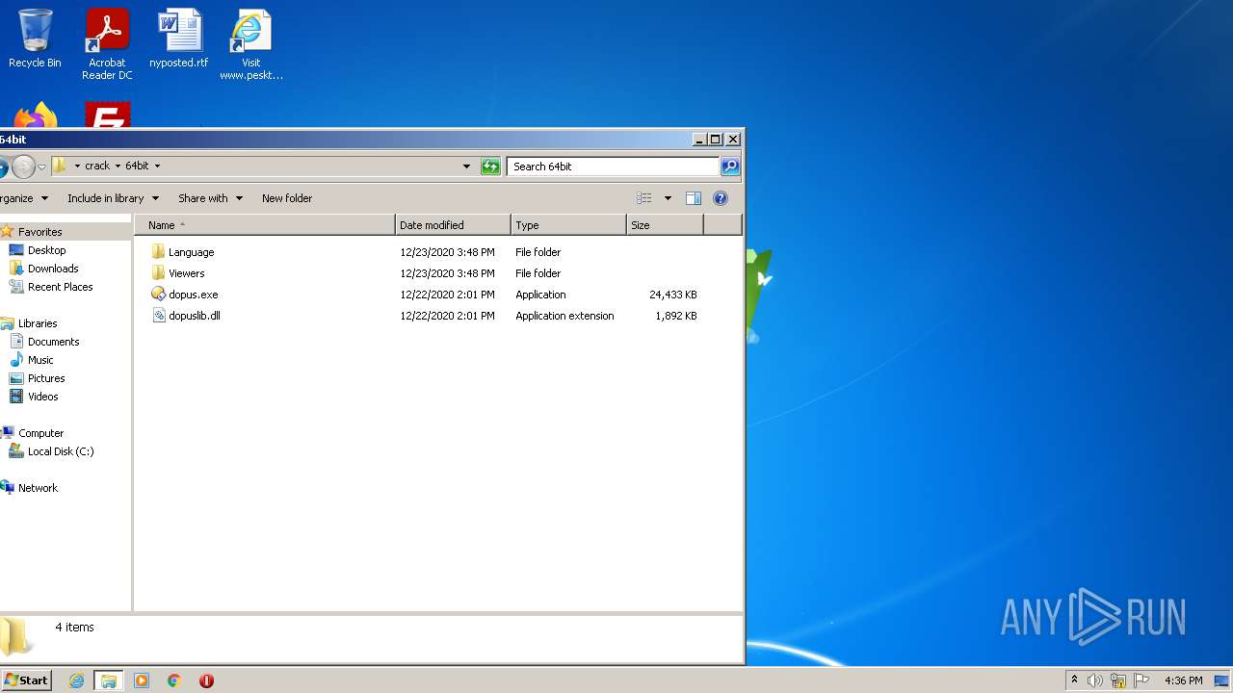
Task: Click the Show desktop taskbar strip
Action: pos(1223,680)
